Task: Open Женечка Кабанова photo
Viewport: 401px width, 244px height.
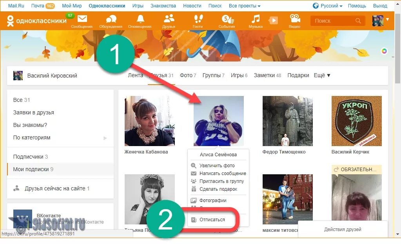Action: (150, 121)
